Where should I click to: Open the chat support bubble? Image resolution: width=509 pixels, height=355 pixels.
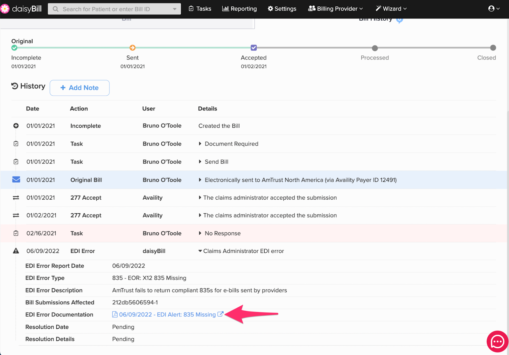[x=497, y=342]
